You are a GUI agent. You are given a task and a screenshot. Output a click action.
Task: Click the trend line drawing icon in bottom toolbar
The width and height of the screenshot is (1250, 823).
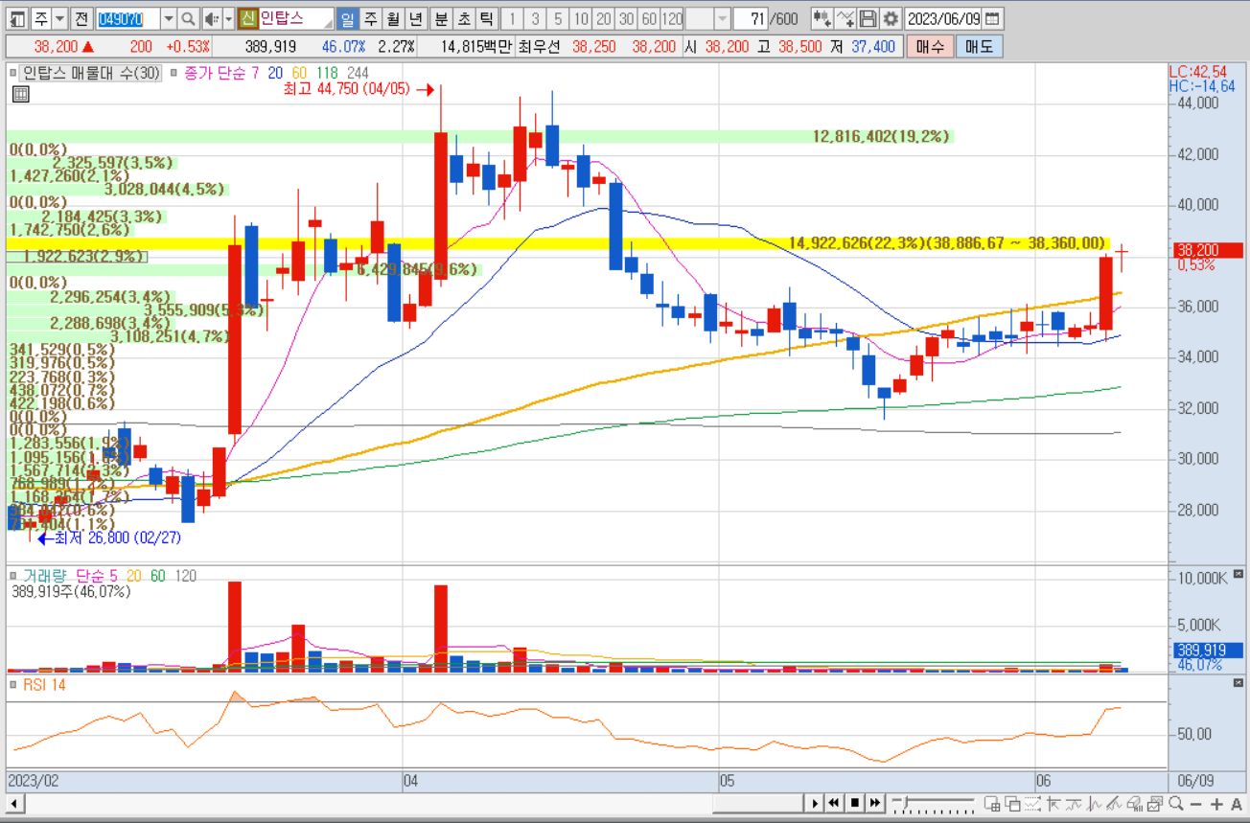[x=1114, y=803]
